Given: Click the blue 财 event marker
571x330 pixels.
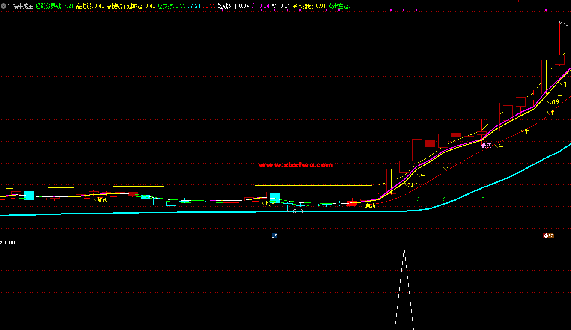Looking at the screenshot, I should point(274,236).
